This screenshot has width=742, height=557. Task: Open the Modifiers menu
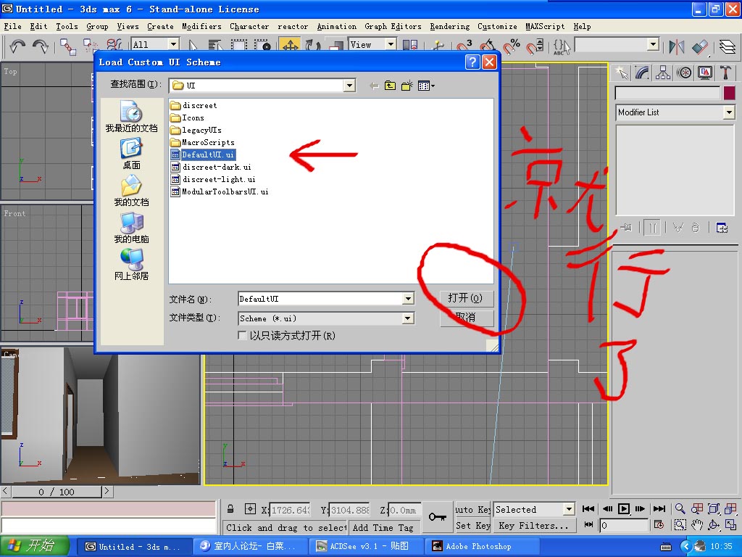201,27
